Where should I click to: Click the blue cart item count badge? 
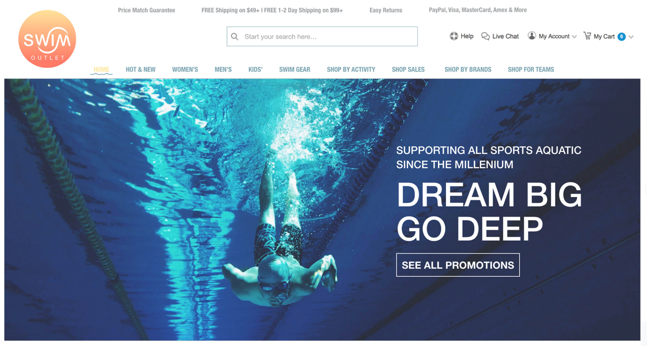(621, 36)
